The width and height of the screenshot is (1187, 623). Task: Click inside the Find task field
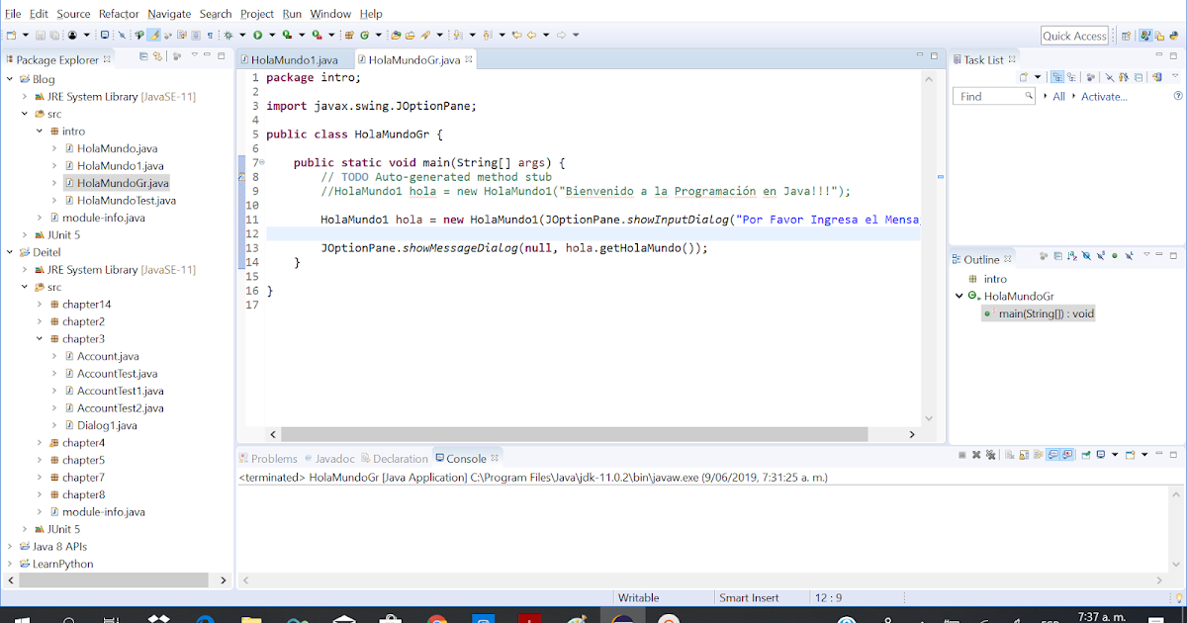992,96
